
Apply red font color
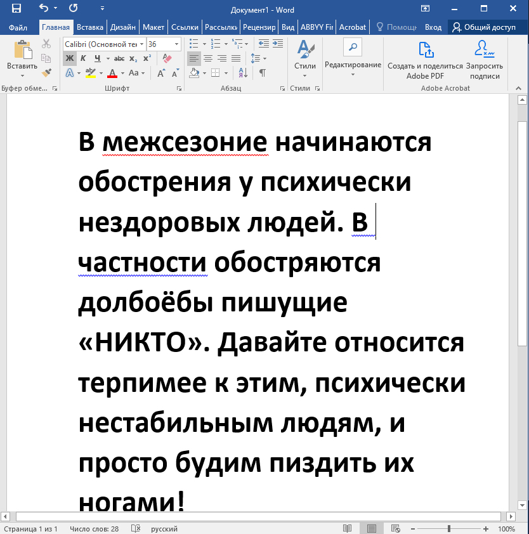[112, 73]
